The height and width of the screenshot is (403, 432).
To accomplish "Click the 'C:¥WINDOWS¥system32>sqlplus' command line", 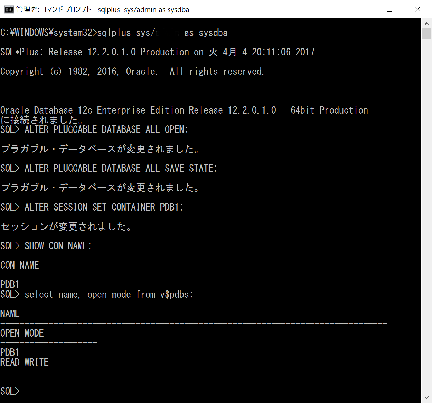I will point(114,33).
